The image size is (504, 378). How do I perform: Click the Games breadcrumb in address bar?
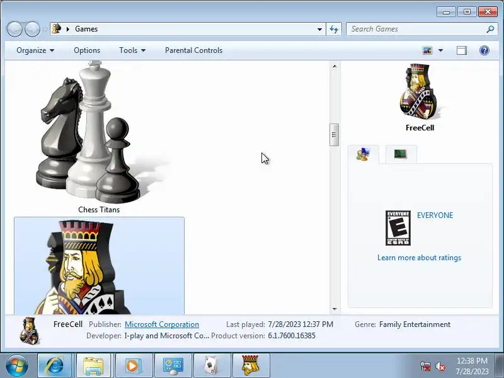[86, 29]
